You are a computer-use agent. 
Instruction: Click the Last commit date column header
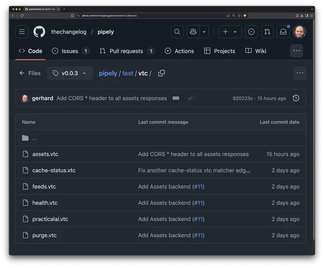click(x=279, y=122)
